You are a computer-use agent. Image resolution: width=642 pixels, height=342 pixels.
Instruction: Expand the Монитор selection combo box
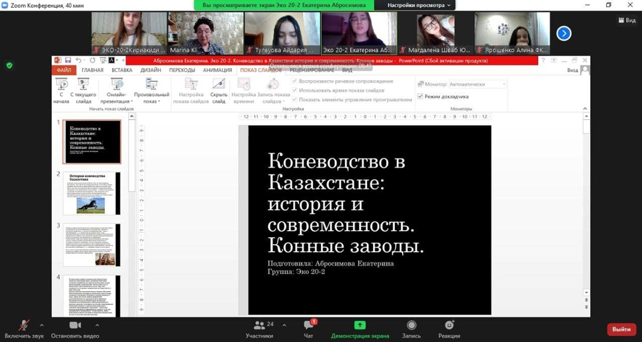(x=477, y=84)
